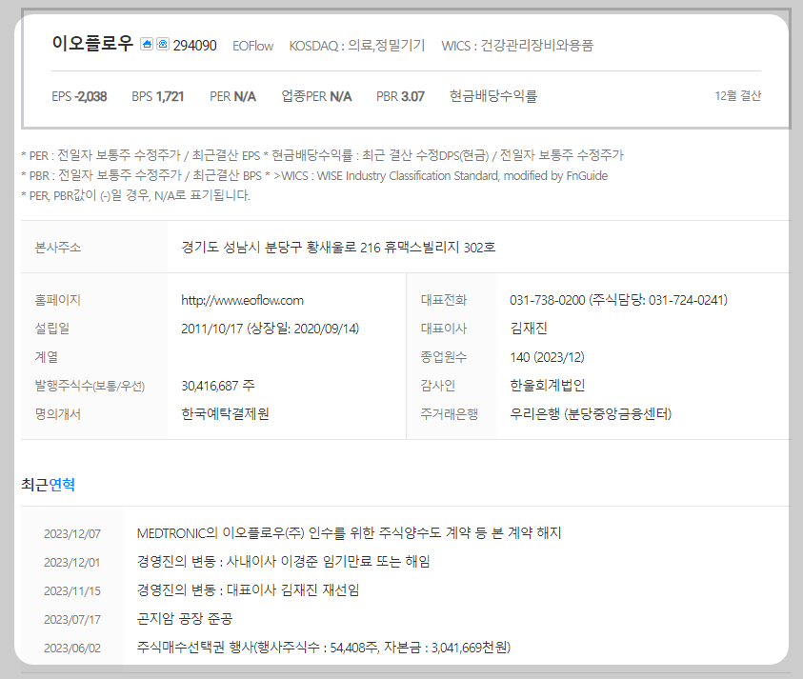Click the 본사주소 row label
The image size is (803, 679).
coord(58,248)
